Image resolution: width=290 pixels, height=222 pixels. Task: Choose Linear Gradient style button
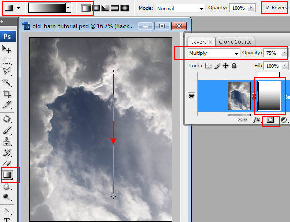(86, 8)
